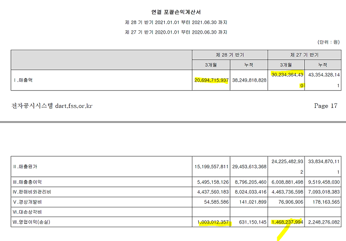Click the value 38,249,818,828
The width and height of the screenshot is (346, 241).
(249, 80)
